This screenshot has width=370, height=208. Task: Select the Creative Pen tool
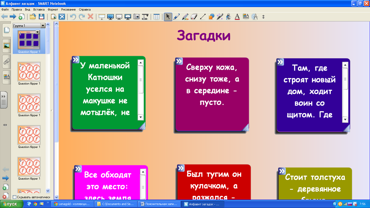pos(185,17)
